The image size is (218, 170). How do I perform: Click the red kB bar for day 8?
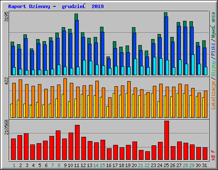click(x=58, y=145)
